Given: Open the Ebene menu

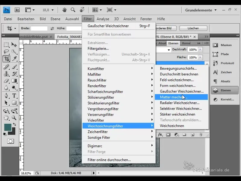Looking at the screenshot, I should 55,19.
